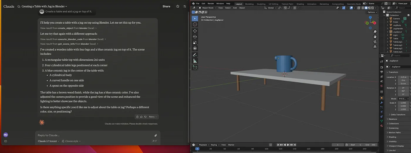Open the Modifiers wrench properties tab
Screen dimensions: 411x153
click(x=382, y=103)
